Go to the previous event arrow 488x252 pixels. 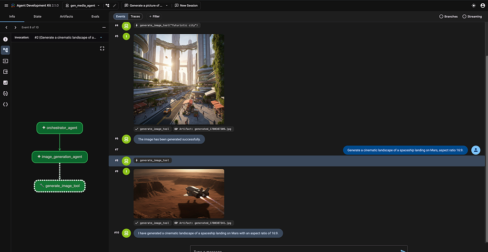pos(7,27)
